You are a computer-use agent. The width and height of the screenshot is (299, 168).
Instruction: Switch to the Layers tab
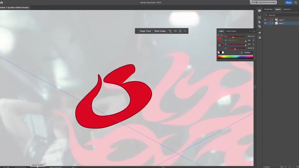click(x=278, y=9)
